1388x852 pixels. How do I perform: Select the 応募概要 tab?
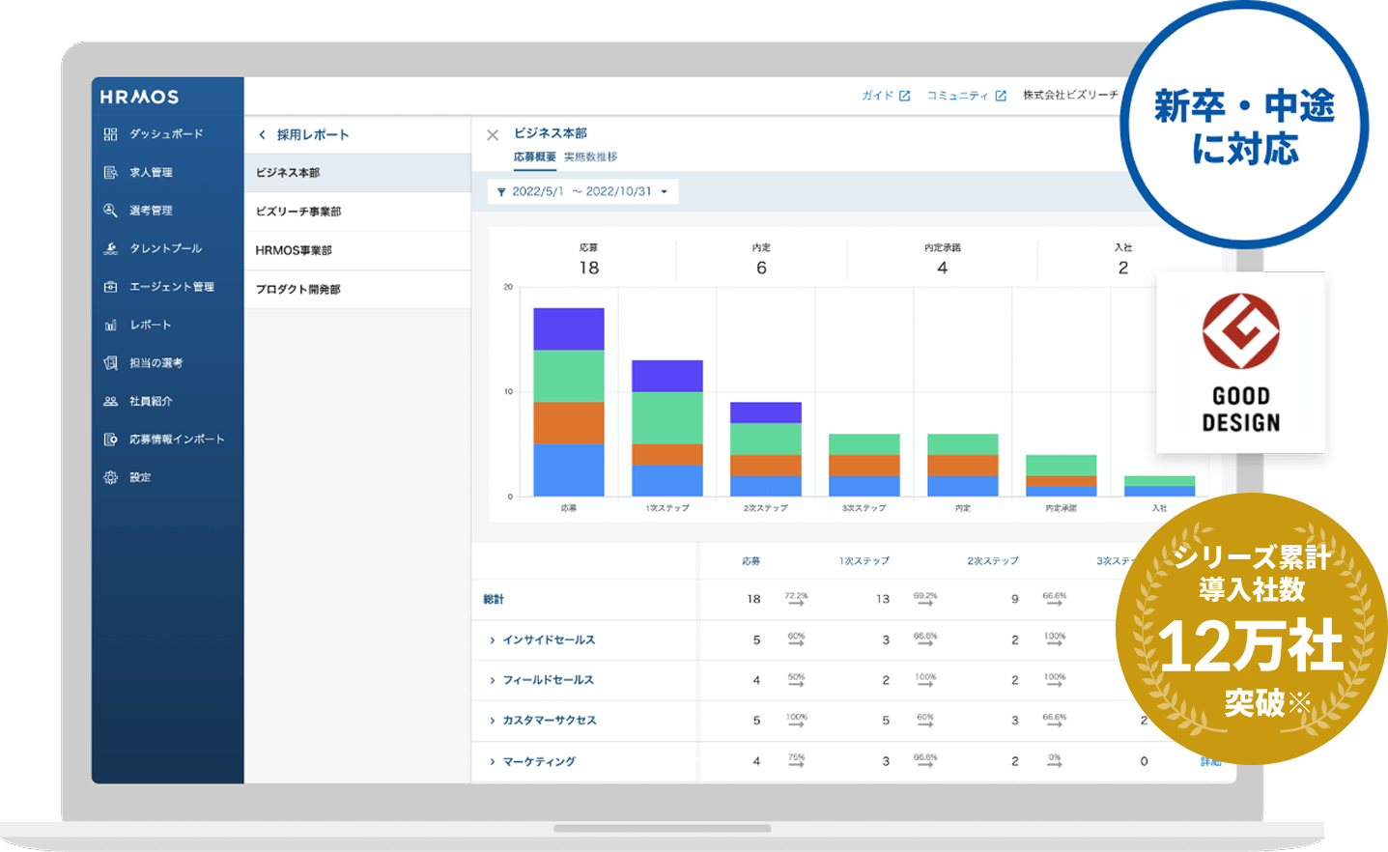(534, 156)
